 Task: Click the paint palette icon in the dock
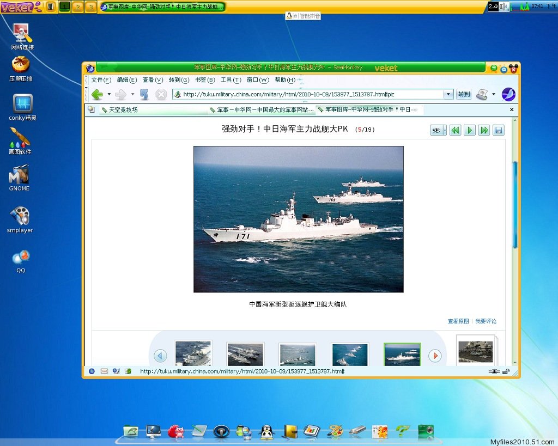[x=335, y=431]
